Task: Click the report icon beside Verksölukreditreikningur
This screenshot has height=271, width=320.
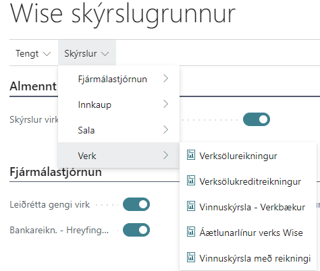Action: click(191, 181)
